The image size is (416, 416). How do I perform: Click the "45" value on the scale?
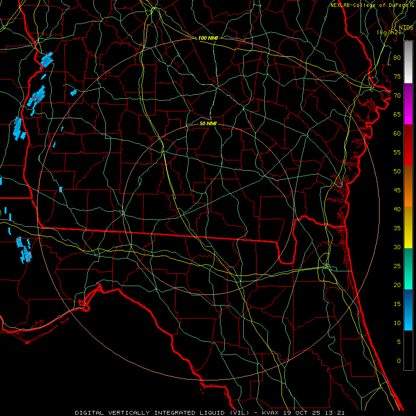397,190
